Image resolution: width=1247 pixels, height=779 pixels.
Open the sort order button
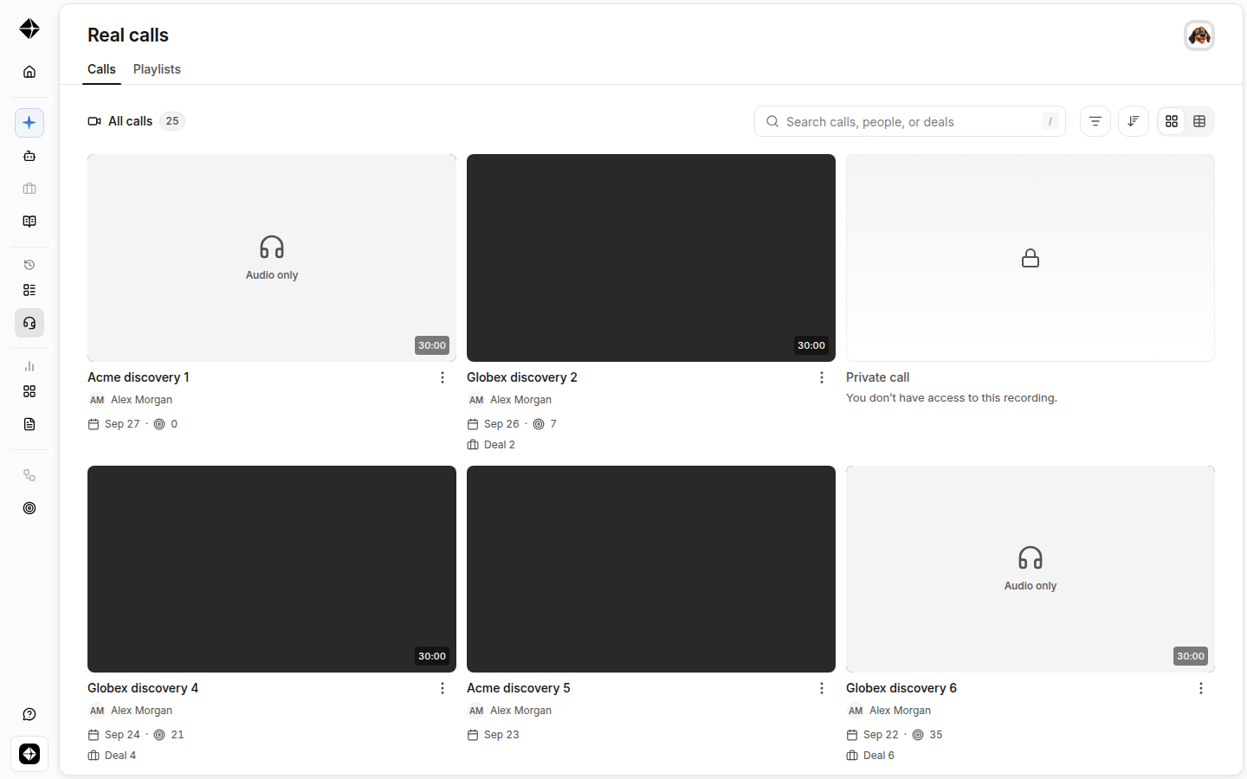(1134, 121)
